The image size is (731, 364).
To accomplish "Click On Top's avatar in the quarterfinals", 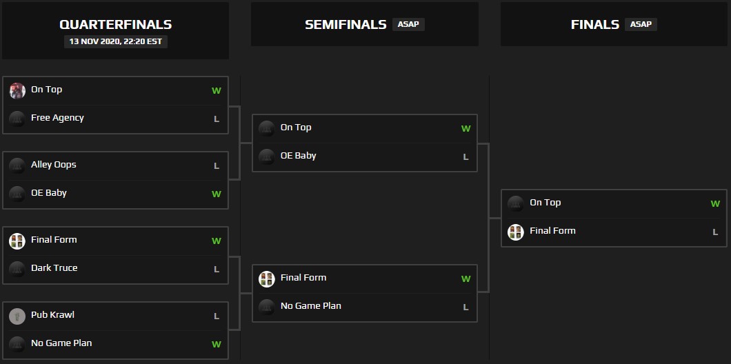I will 17,90.
